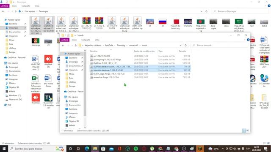Screen dimensions: 271x152
Task: Open the Vista tab in mods window
Action: (x=97, y=40)
